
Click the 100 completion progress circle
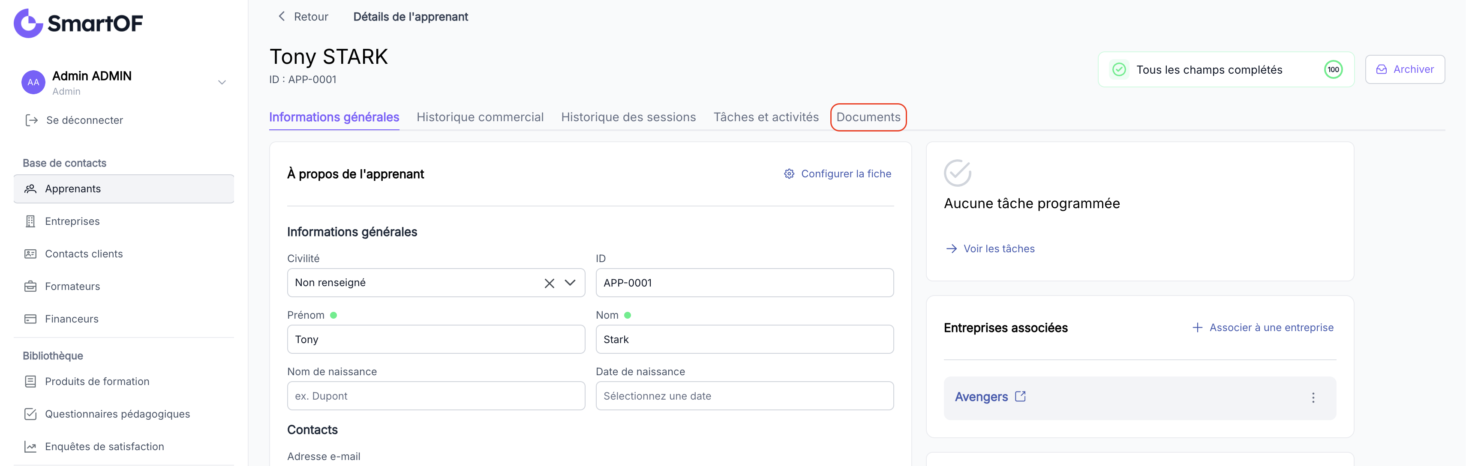tap(1333, 69)
